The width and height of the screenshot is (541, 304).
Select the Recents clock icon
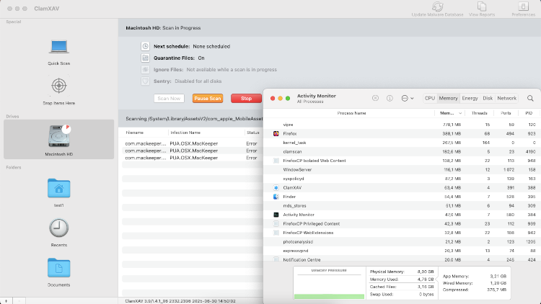(58, 228)
